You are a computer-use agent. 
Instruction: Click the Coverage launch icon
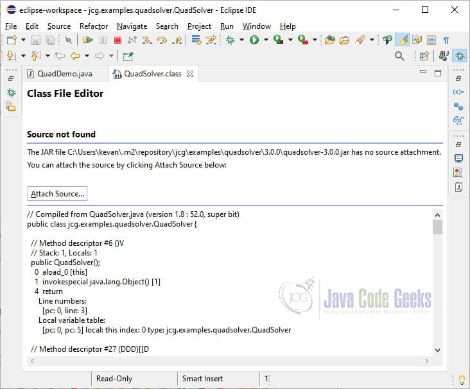point(279,40)
